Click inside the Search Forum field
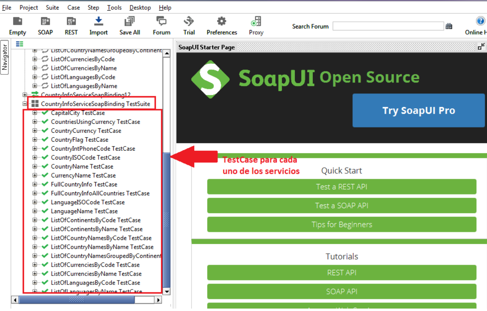The height and width of the screenshot is (311, 487). click(388, 26)
